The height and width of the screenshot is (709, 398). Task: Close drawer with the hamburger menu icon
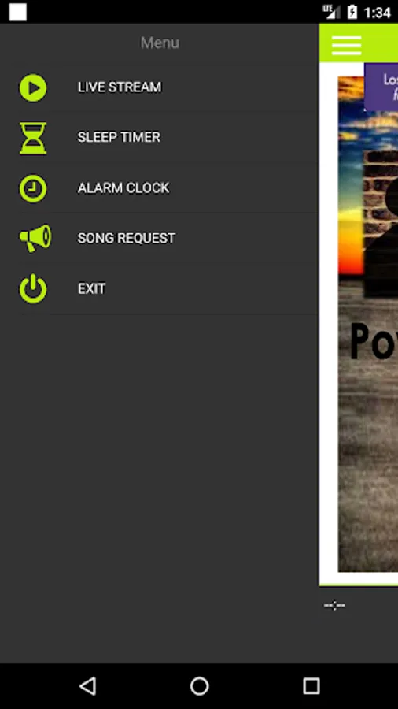tap(346, 45)
